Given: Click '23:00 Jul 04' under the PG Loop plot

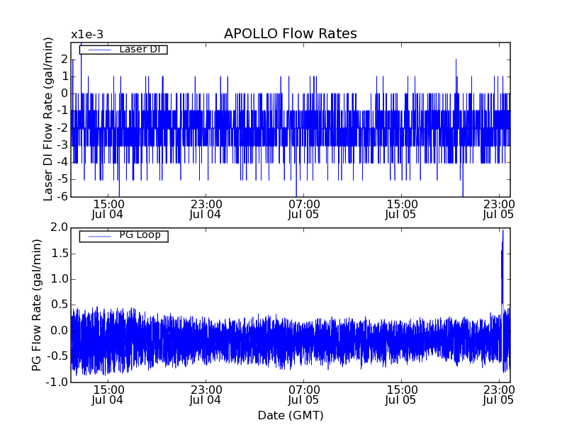Looking at the screenshot, I should click(206, 395).
